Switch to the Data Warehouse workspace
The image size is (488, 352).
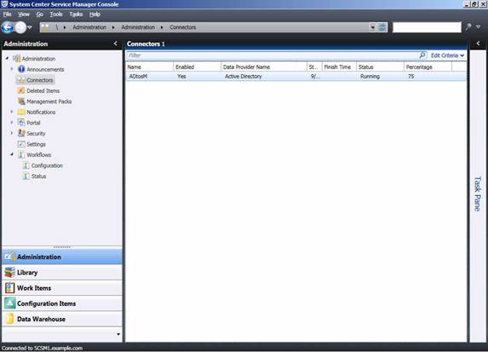(x=62, y=319)
